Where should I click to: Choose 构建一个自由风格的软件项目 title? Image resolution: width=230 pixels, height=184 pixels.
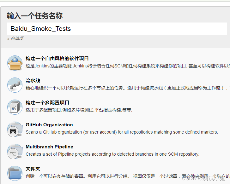[57, 59]
